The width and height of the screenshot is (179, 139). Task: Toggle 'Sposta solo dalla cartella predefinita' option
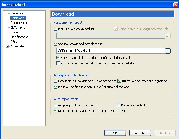pos(58,58)
